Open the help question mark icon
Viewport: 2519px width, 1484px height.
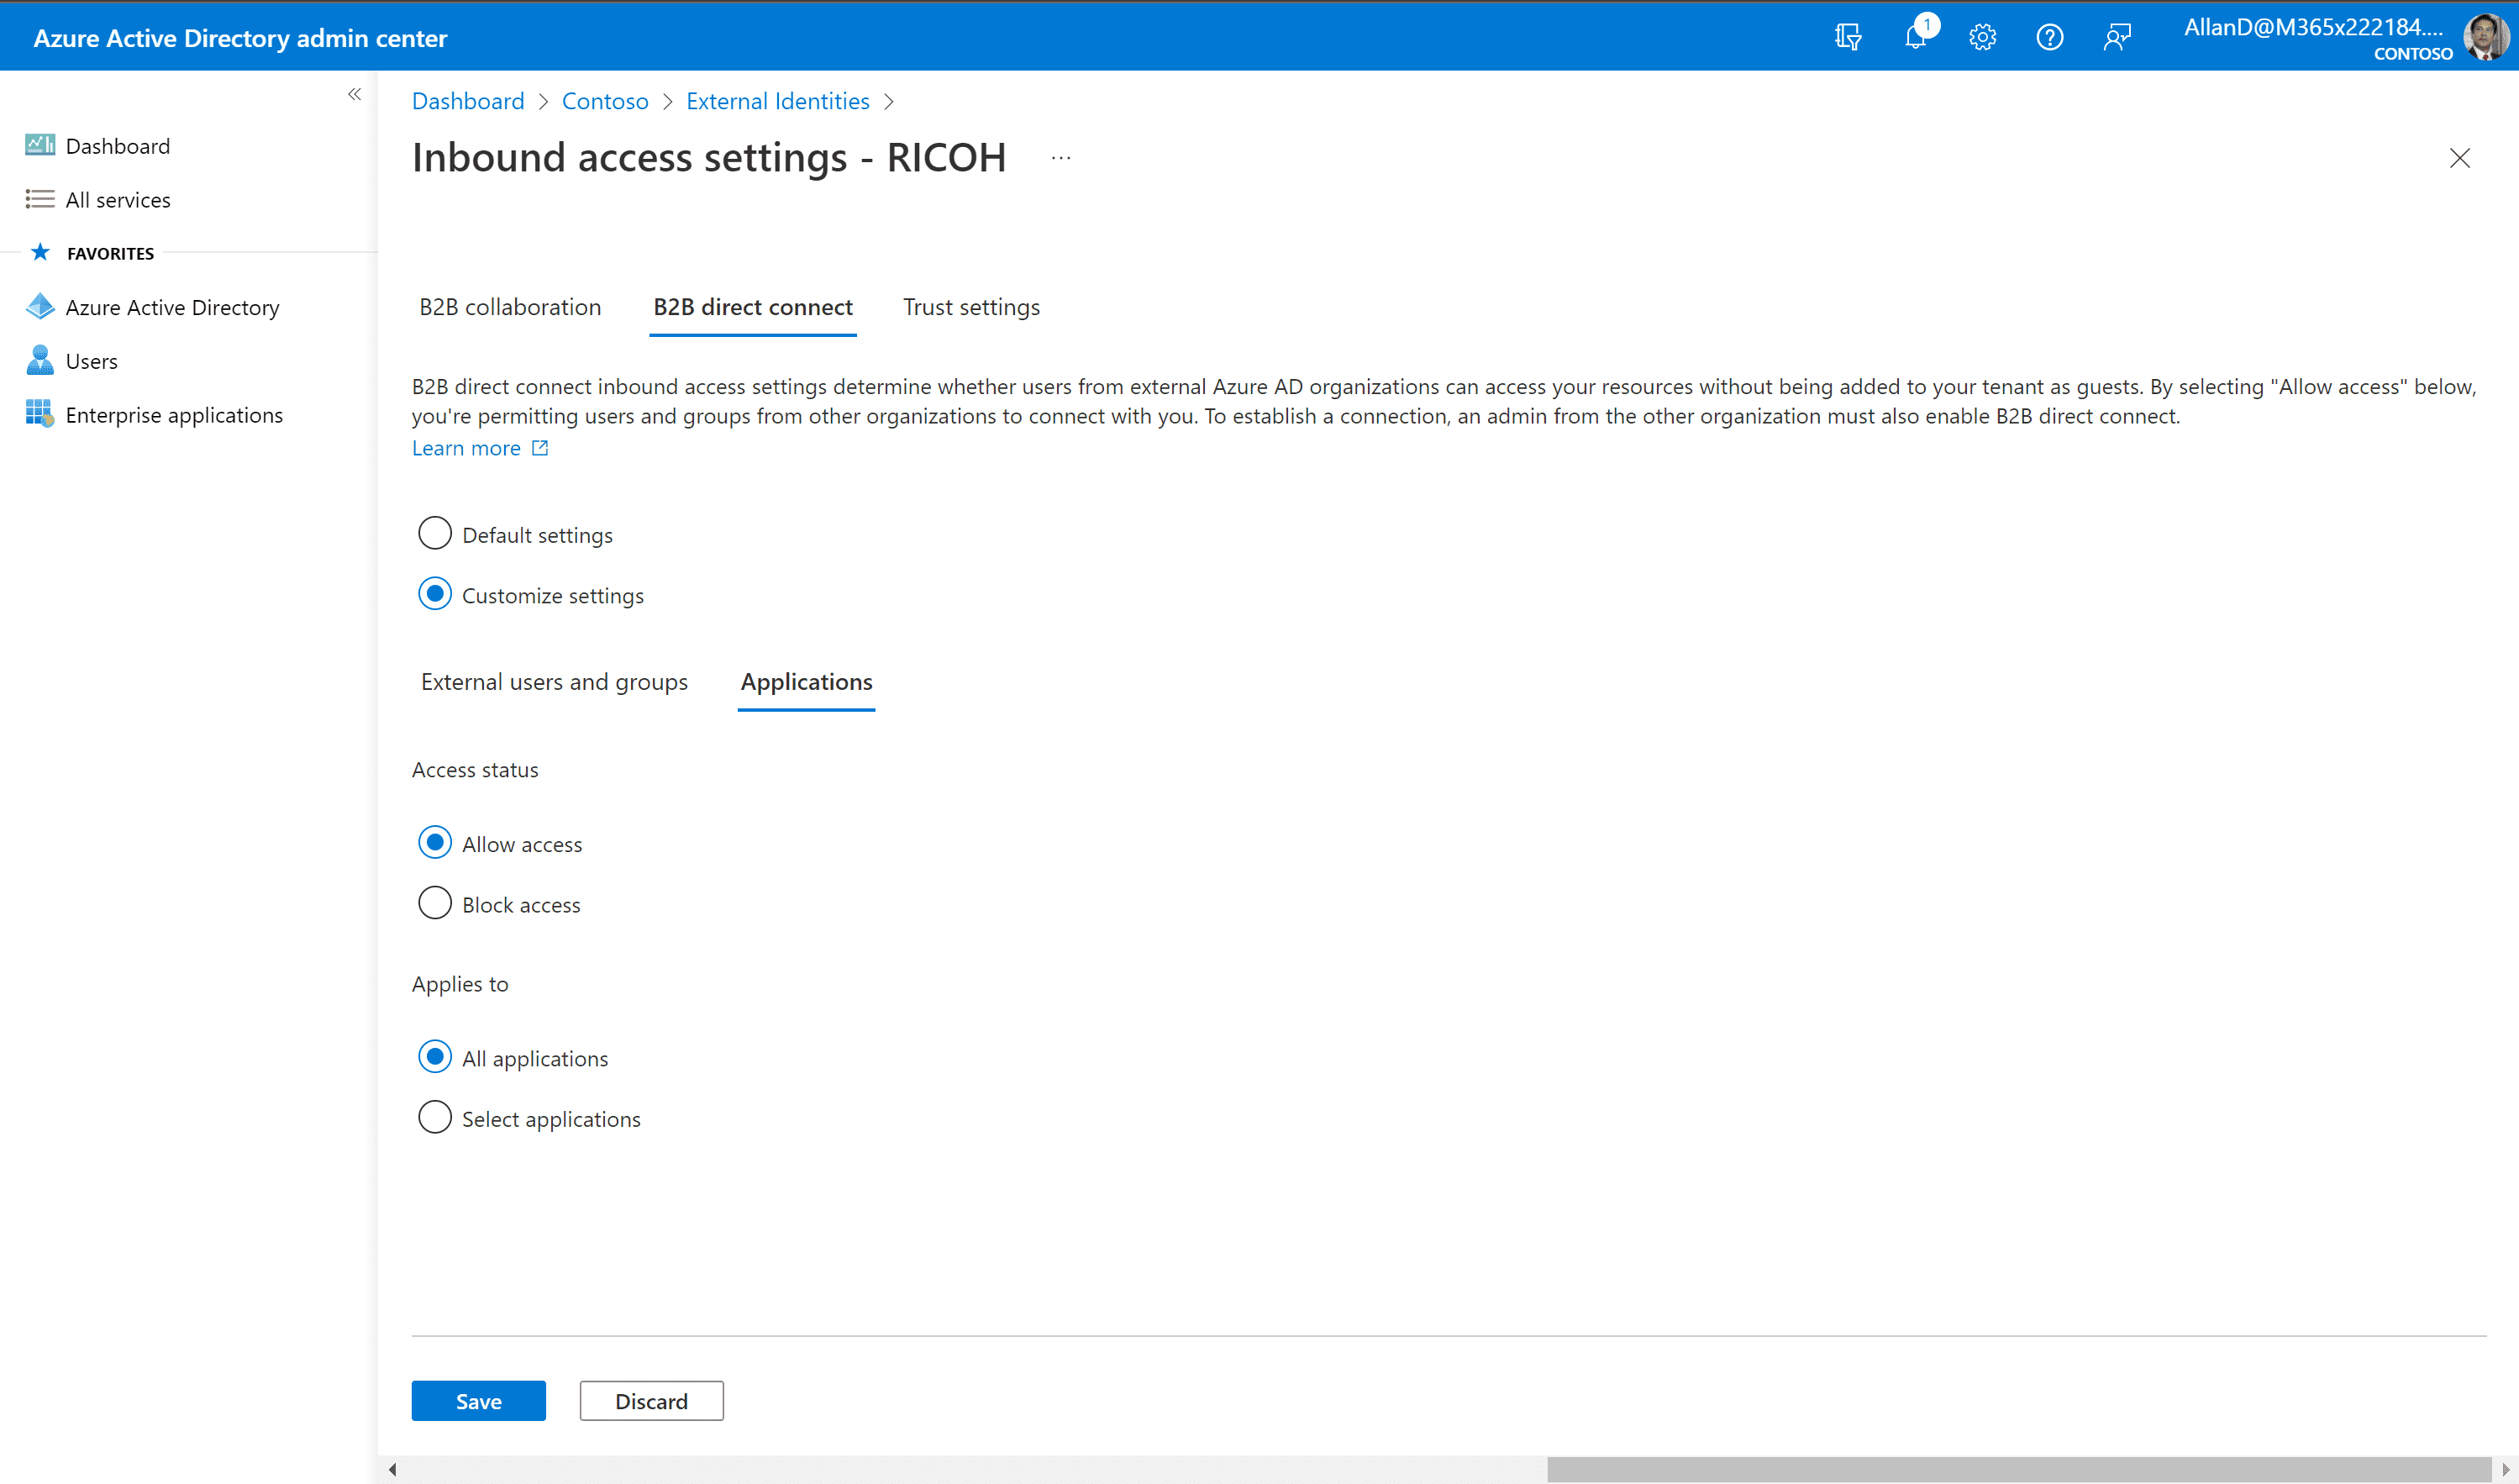coord(2049,37)
